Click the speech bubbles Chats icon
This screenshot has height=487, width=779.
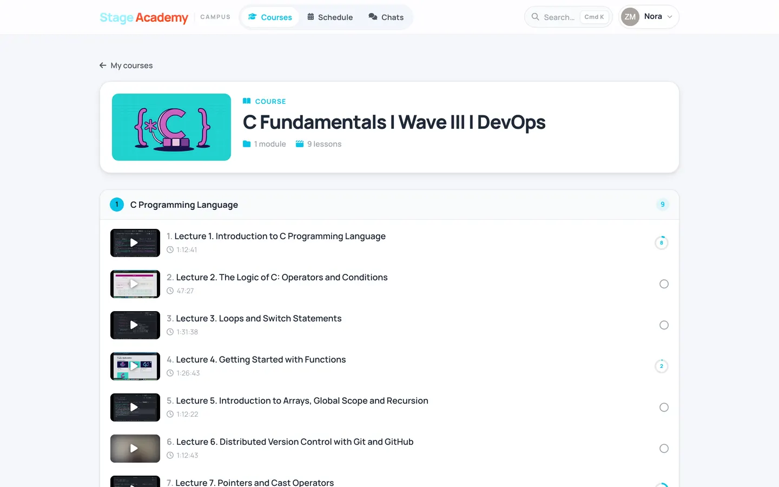click(373, 17)
